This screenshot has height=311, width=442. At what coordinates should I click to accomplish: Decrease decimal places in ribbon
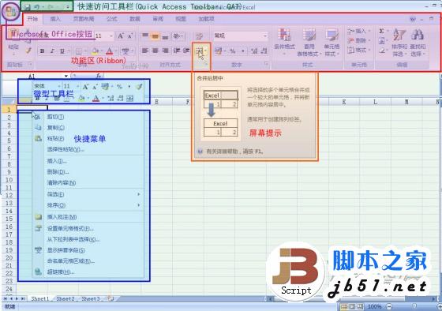pos(264,51)
